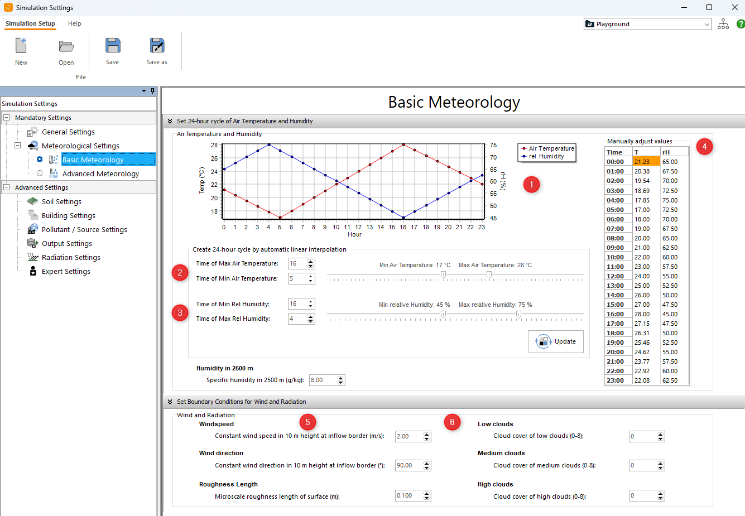Click the Save disk icon

(112, 46)
